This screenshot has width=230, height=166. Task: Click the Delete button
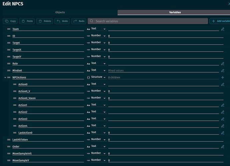coord(44,21)
